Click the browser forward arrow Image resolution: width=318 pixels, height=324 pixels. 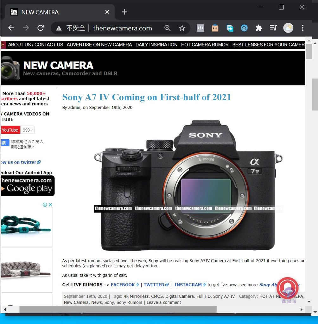[26, 28]
